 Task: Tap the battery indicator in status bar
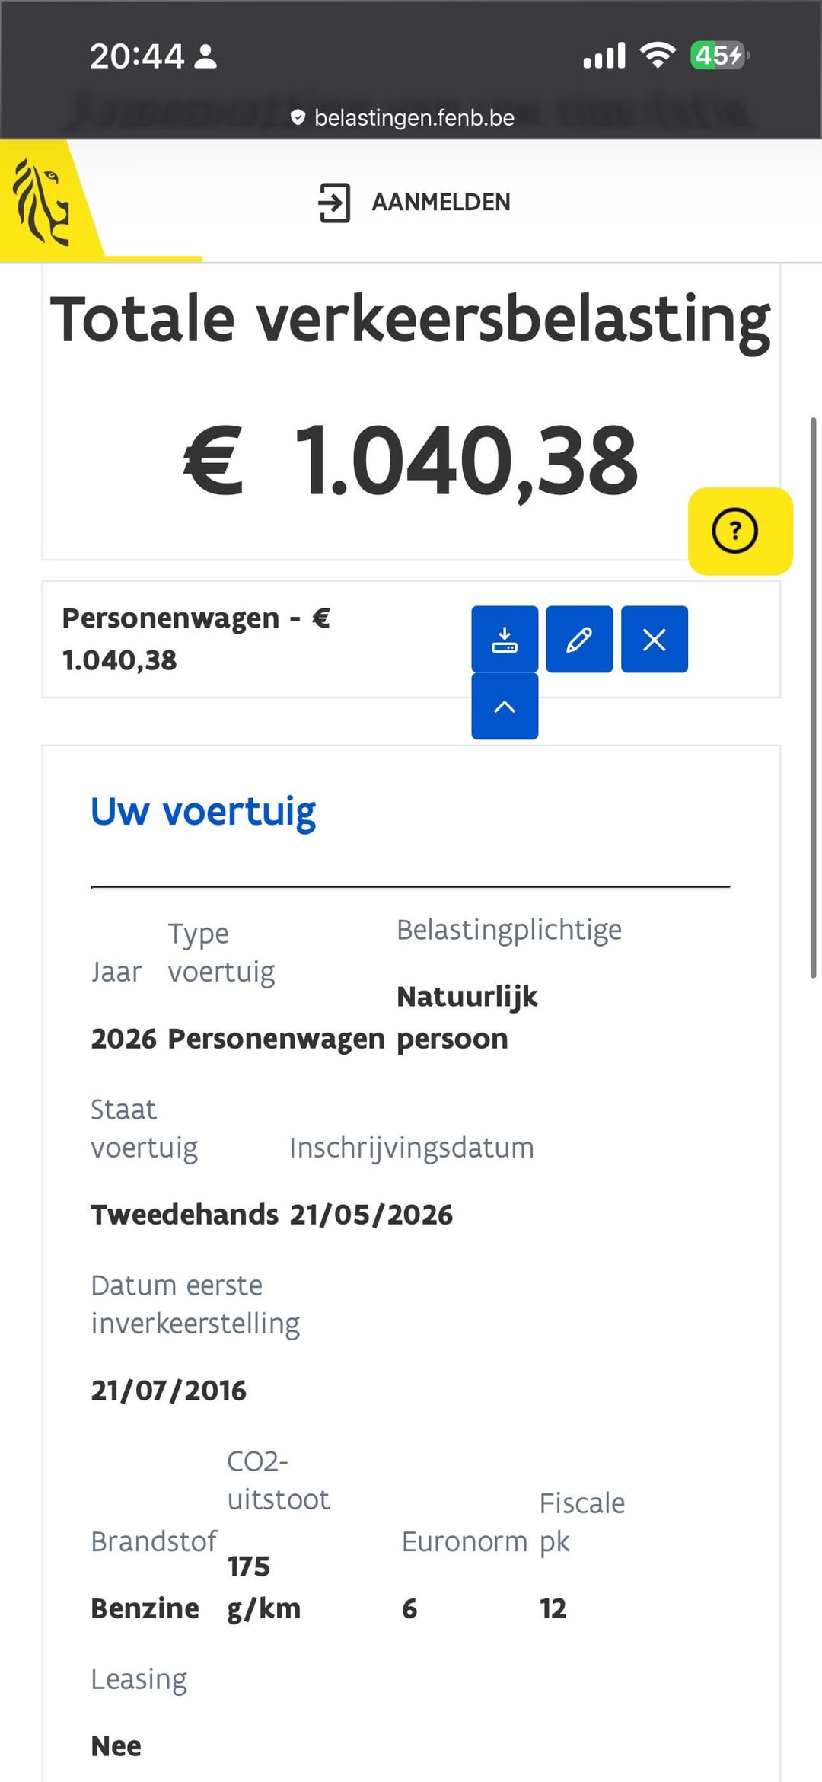[720, 56]
